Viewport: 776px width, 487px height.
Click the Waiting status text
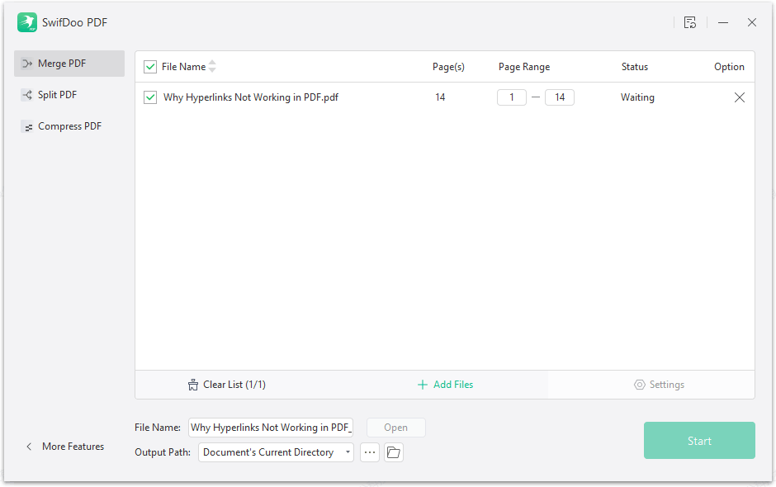(637, 97)
